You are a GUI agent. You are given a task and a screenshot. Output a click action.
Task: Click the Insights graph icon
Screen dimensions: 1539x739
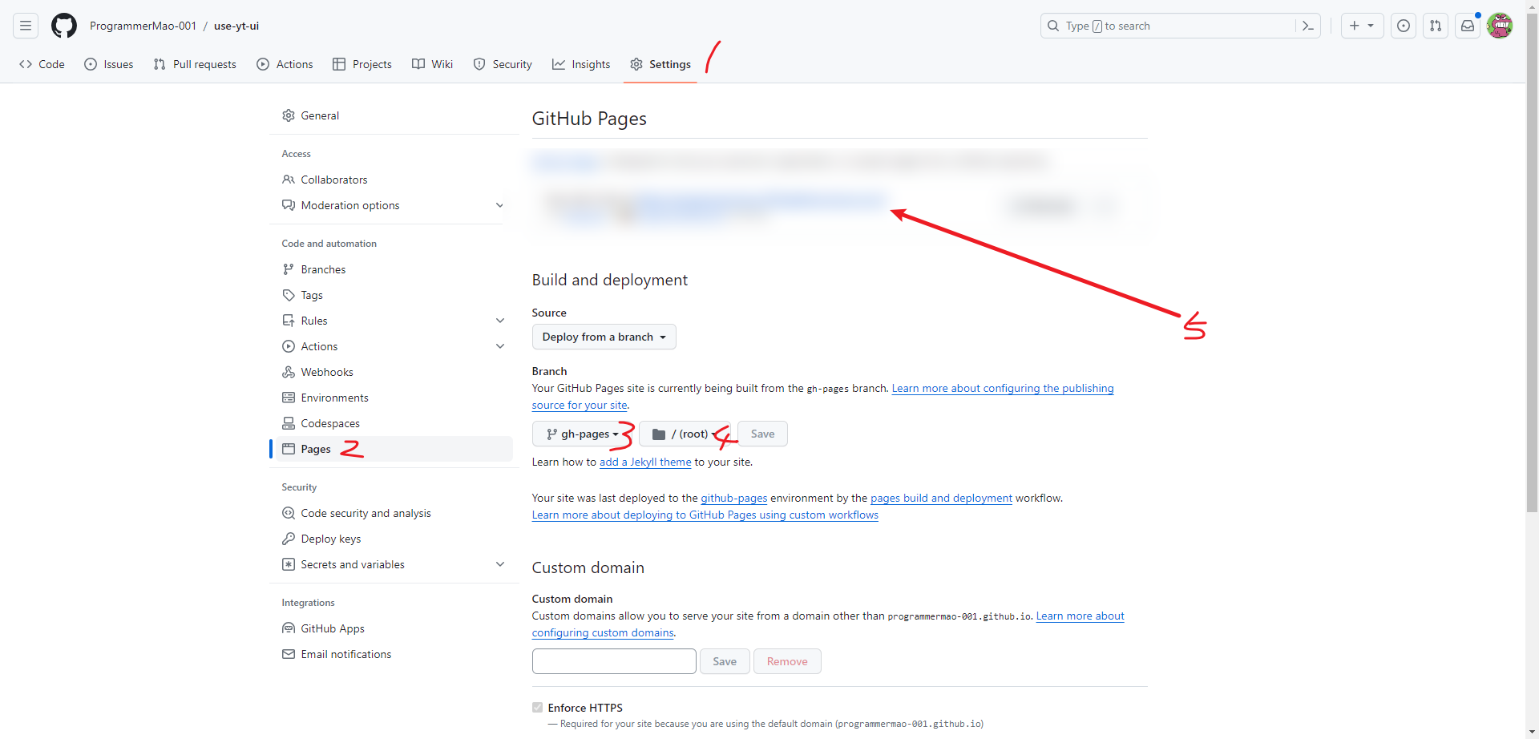point(559,64)
